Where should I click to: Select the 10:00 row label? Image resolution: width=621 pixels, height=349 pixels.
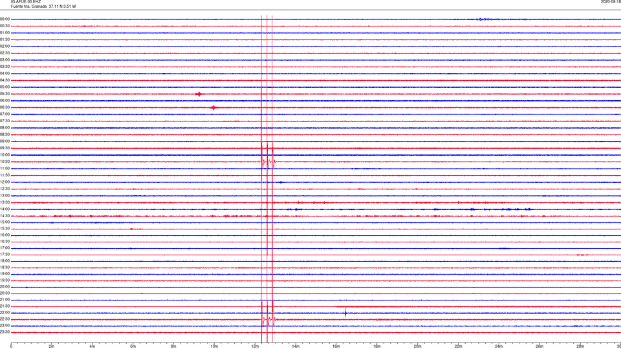click(x=5, y=154)
